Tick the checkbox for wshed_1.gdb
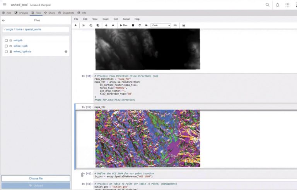Viewport: 297px width, 190px height. [6, 46]
